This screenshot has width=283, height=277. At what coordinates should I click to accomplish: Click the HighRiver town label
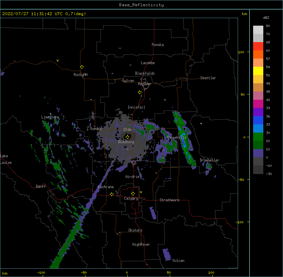(141, 244)
